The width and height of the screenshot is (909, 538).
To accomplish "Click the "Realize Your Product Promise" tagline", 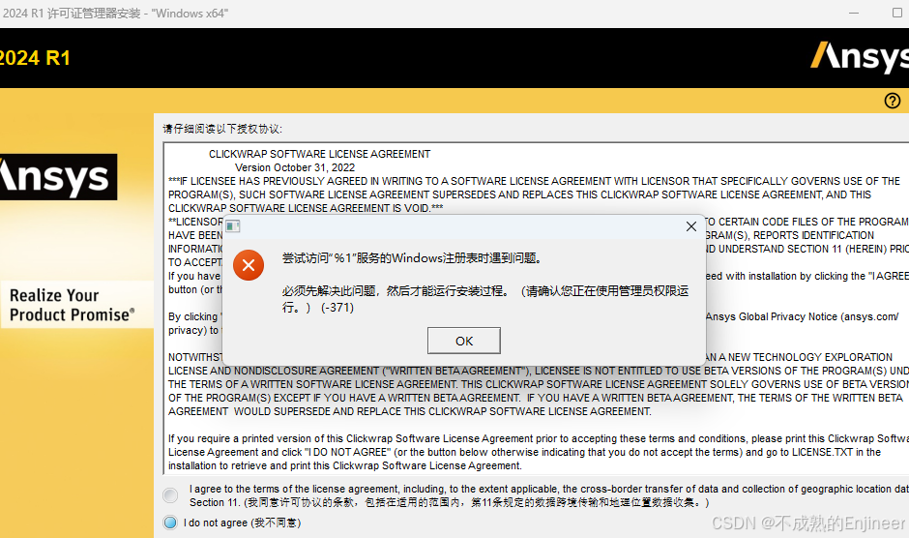I will [x=73, y=305].
